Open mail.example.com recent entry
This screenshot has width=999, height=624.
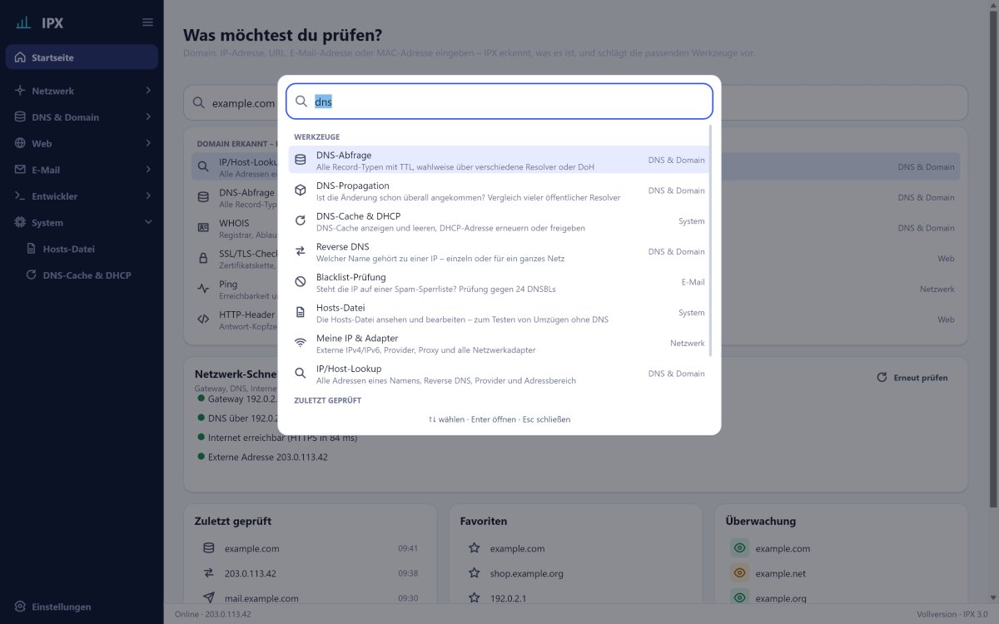coord(310,598)
